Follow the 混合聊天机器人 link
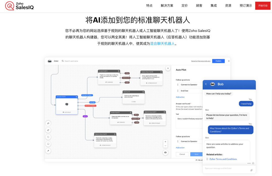The image size is (272, 176). point(162,44)
